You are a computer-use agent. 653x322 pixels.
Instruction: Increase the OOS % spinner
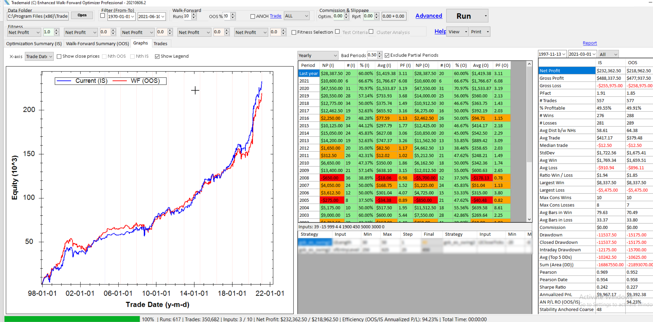point(233,14)
